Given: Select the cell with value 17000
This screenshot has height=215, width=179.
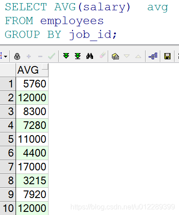Looking at the screenshot, I should point(32,167).
